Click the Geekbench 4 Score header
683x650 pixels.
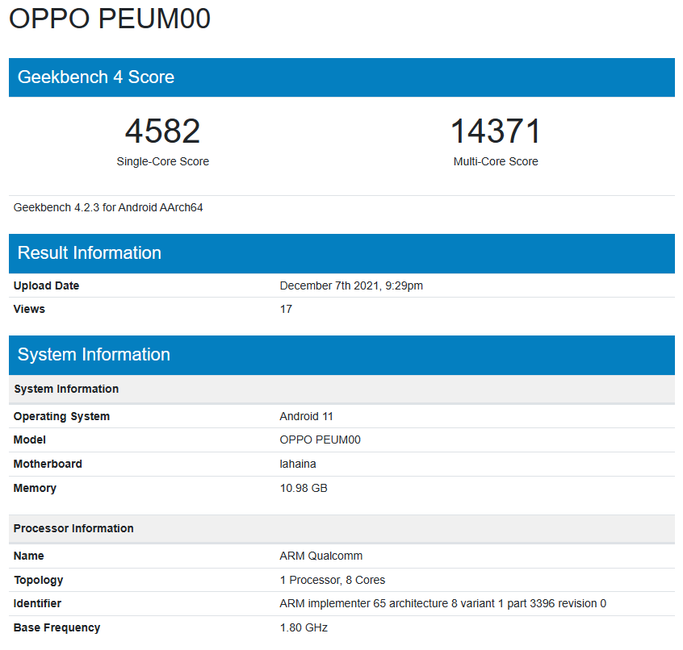(x=341, y=77)
